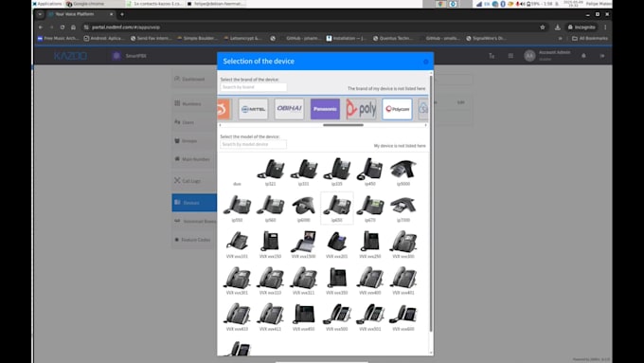Choose the VVX vvx400 phone
The image size is (644, 363).
370,281
